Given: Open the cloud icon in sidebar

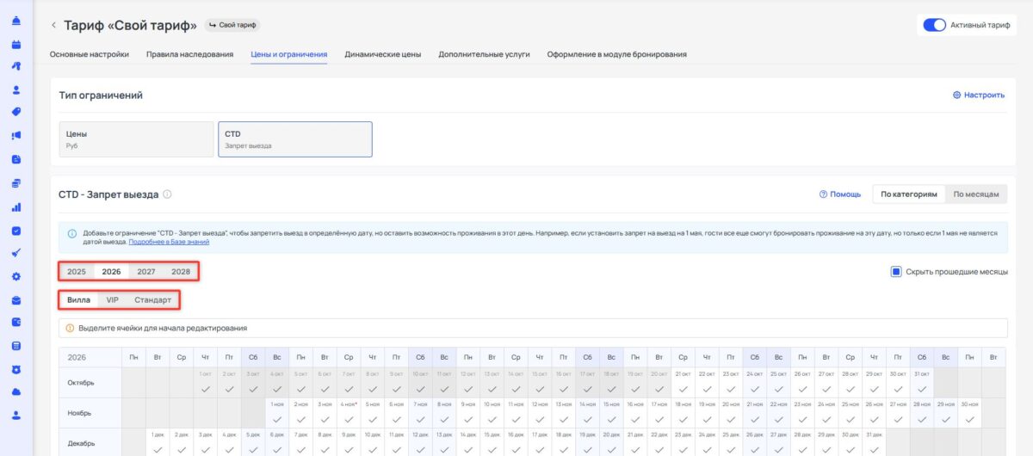Looking at the screenshot, I should pyautogui.click(x=16, y=391).
